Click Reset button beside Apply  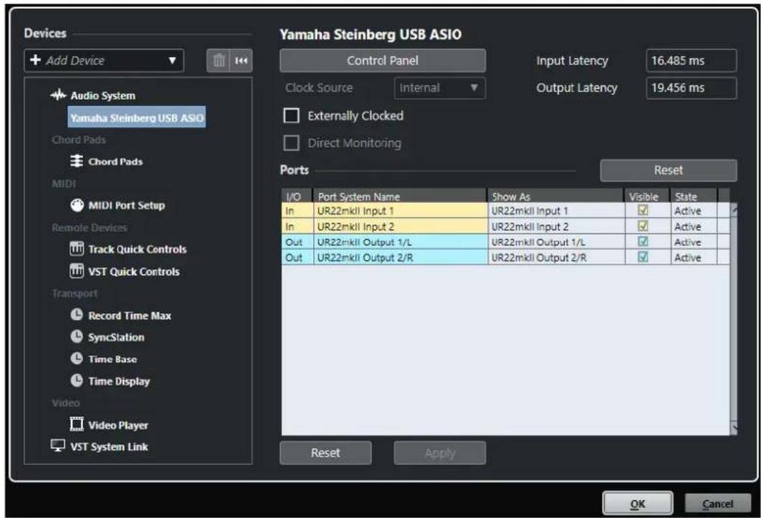pyautogui.click(x=325, y=453)
